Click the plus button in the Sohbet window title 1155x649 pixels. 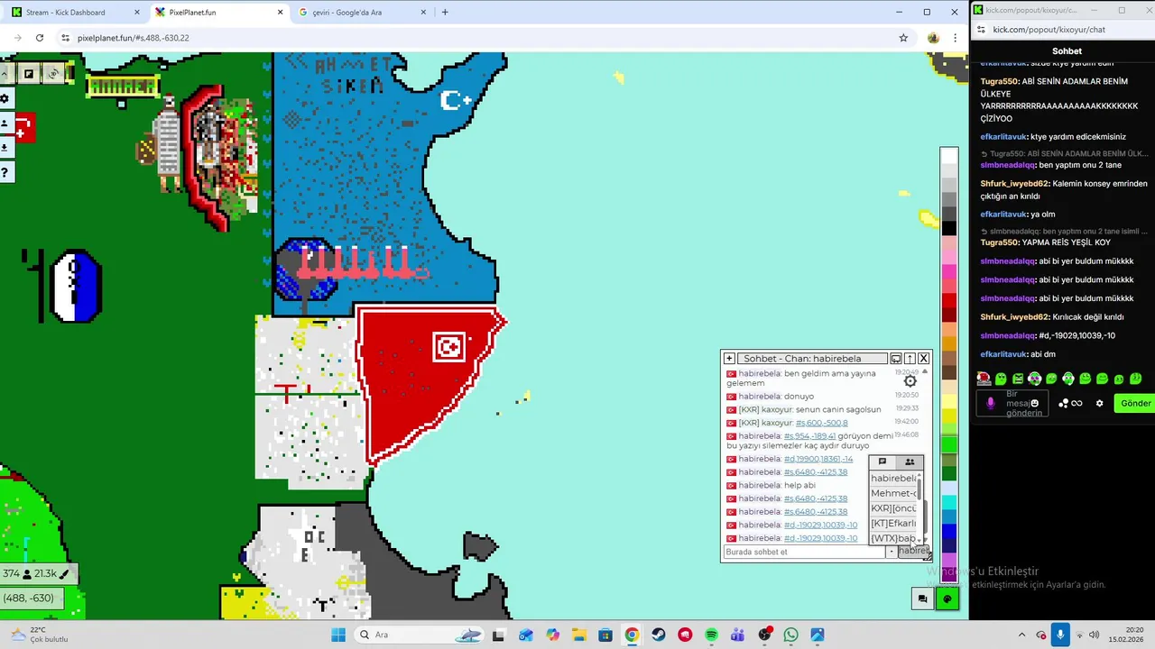(x=729, y=358)
